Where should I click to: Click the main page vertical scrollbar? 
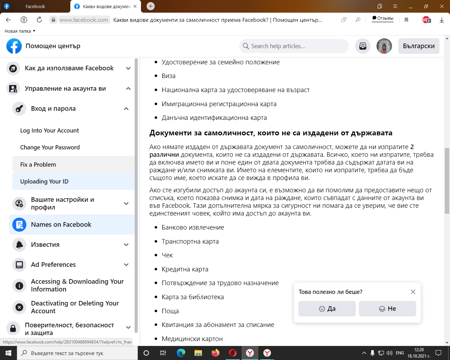447,181
